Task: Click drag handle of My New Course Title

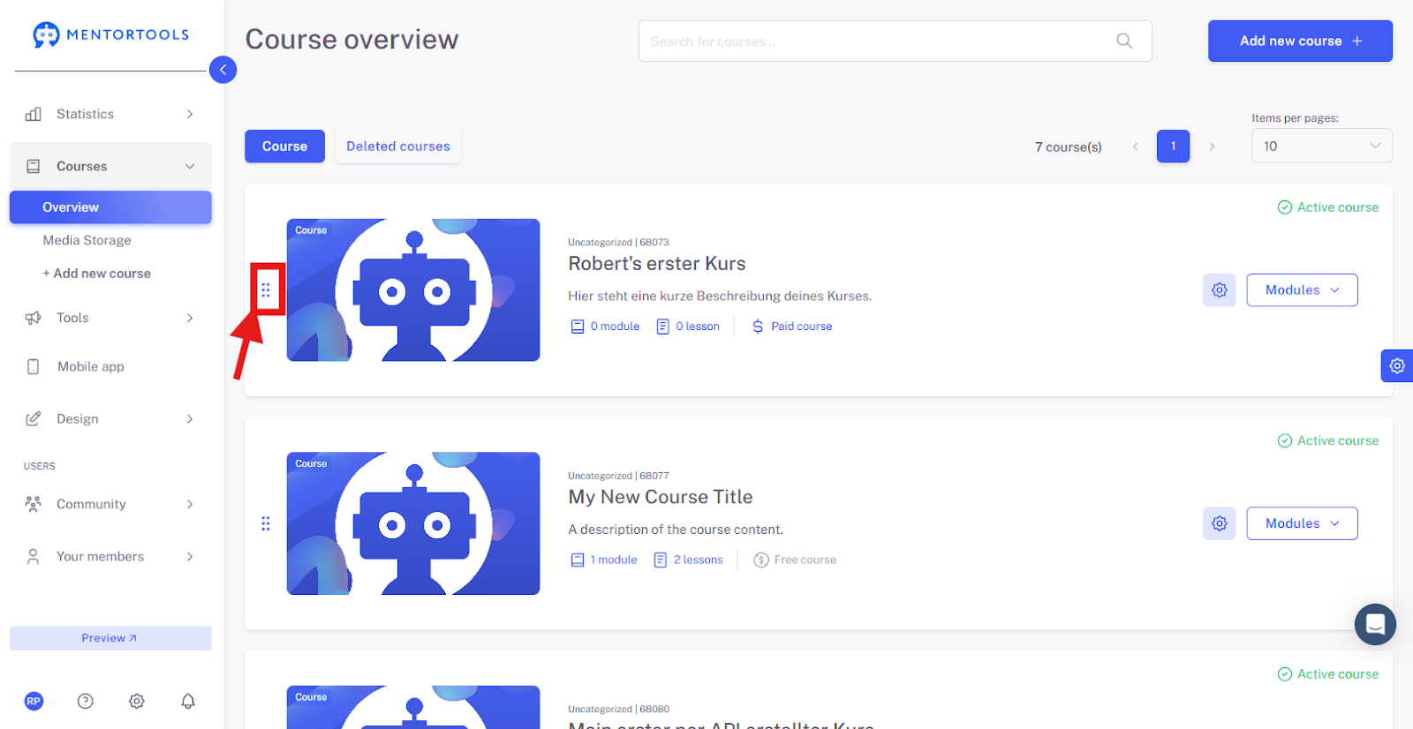Action: point(266,523)
